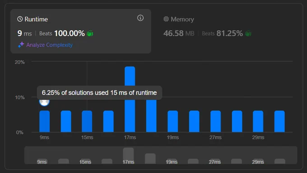Click the Analyze Complexity sparkle icon
Image resolution: width=307 pixels, height=173 pixels.
click(21, 45)
